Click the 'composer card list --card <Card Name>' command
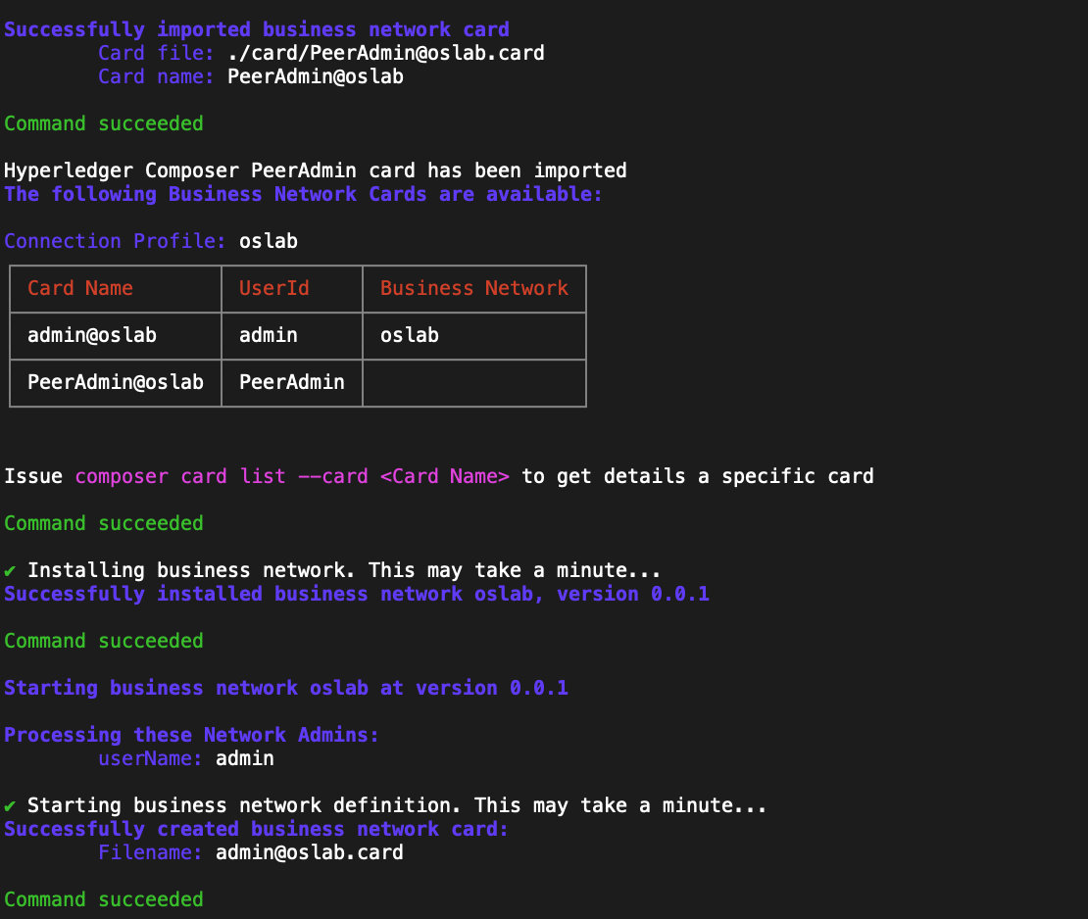The image size is (1088, 919). coord(292,476)
